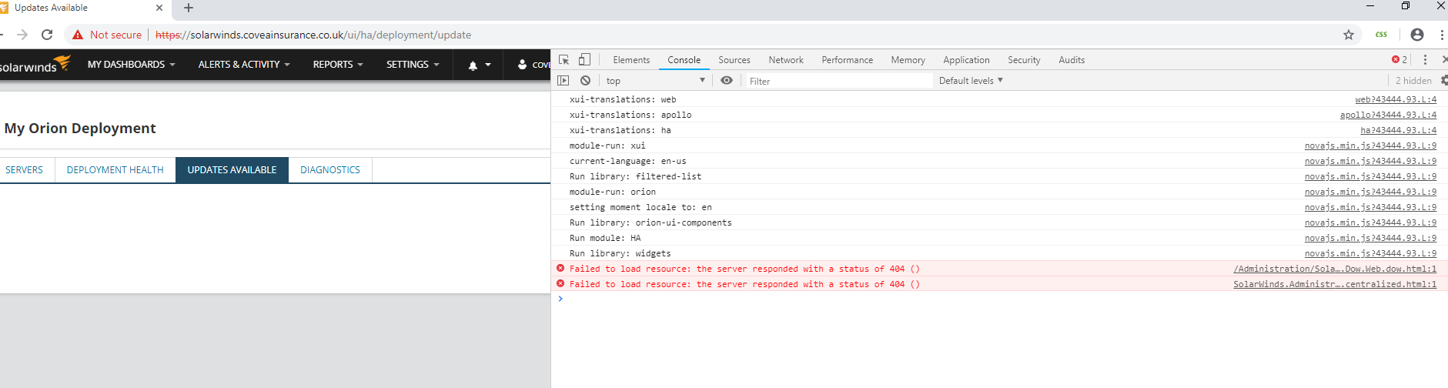Select the 'current-language: en-us' log line

pyautogui.click(x=627, y=161)
